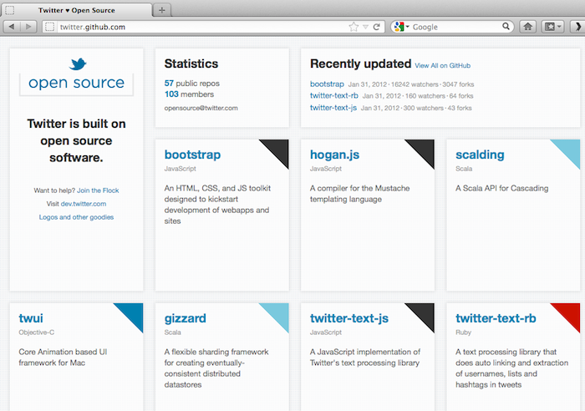The image size is (585, 411).
Task: Click the light blue Scala corner on scalding
Action: (569, 150)
